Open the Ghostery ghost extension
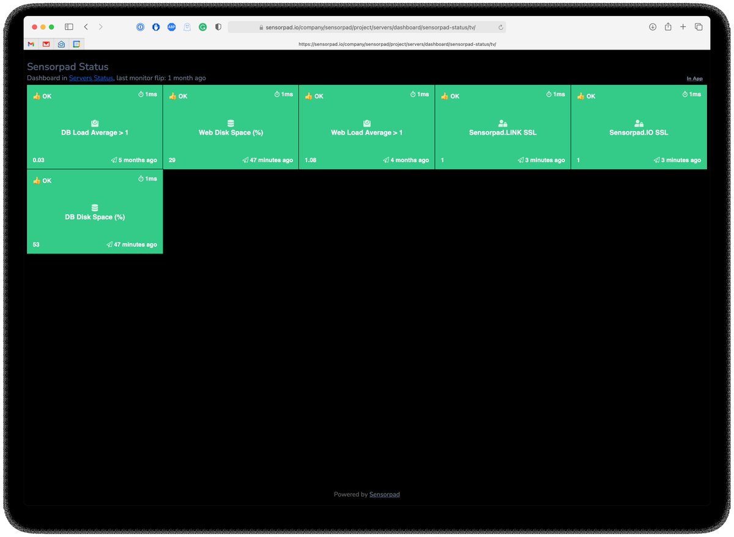This screenshot has width=734, height=537. click(x=187, y=27)
